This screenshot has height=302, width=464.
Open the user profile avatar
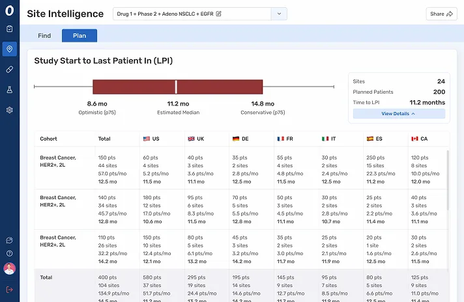[9, 269]
